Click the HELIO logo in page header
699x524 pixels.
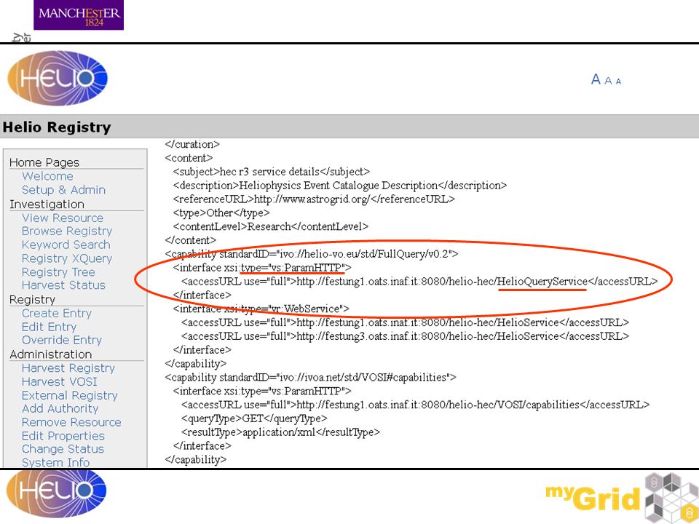pos(58,79)
